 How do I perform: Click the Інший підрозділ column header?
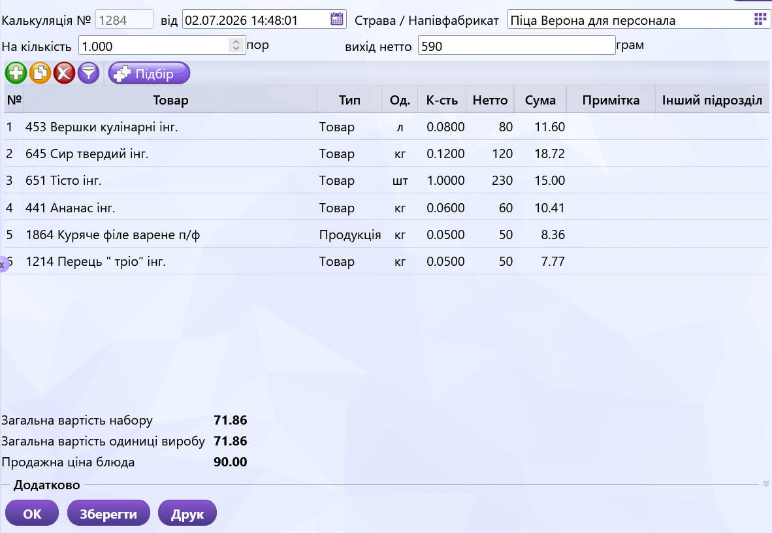coord(712,100)
